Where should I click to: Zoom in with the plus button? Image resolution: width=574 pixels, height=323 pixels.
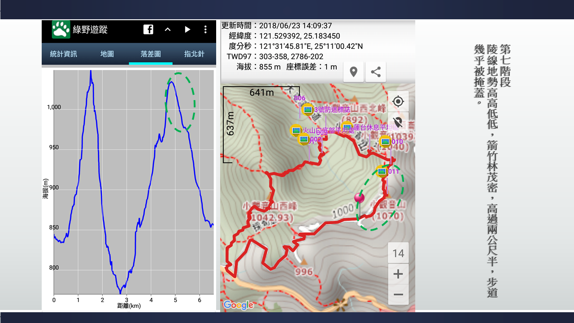398,274
